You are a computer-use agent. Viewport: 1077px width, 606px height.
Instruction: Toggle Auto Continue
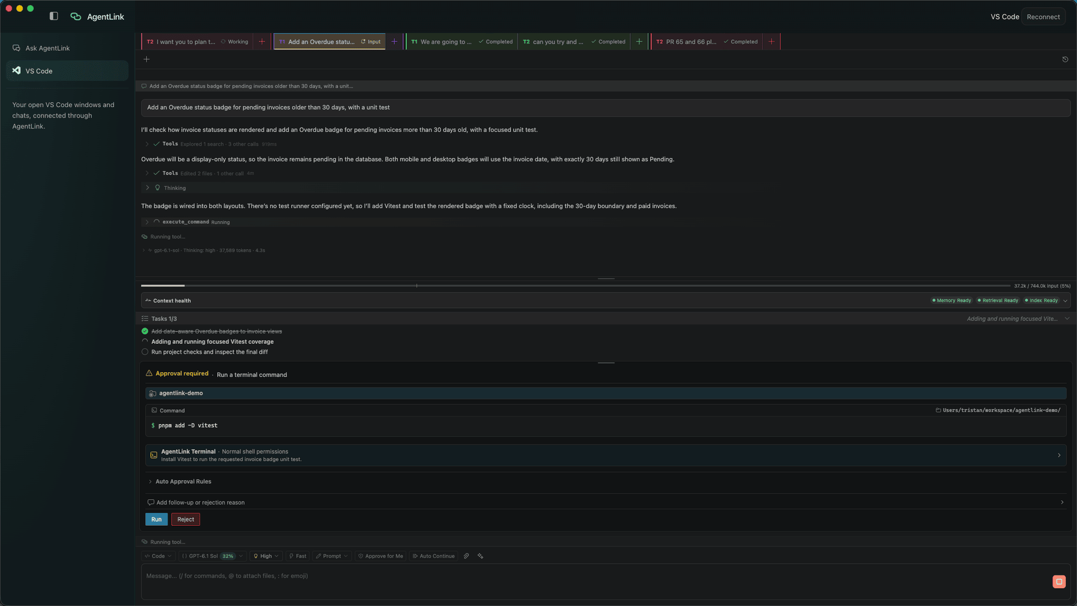pyautogui.click(x=434, y=556)
